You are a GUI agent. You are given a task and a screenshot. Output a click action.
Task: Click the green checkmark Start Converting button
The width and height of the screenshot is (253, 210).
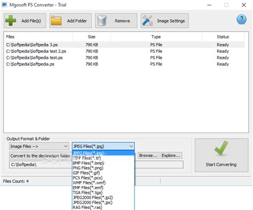pos(222,155)
